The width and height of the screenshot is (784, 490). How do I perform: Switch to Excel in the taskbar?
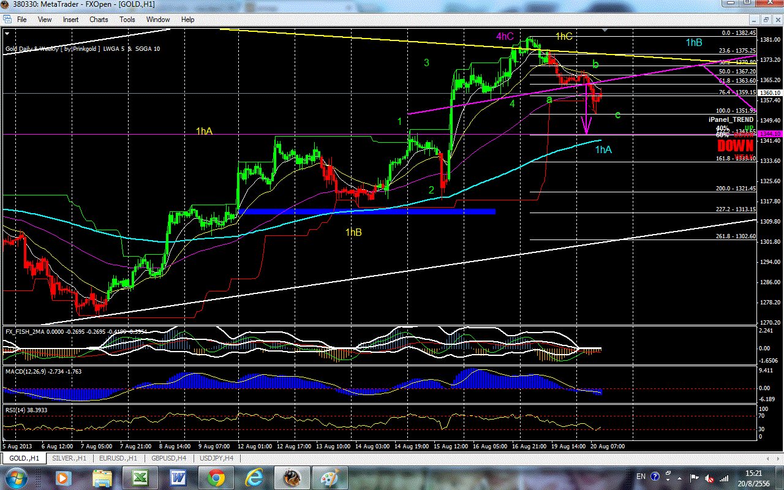click(140, 477)
